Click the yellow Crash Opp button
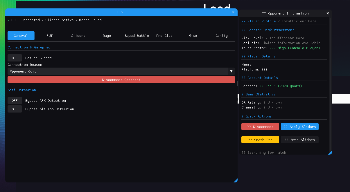This screenshot has width=350, height=192. pos(260,140)
